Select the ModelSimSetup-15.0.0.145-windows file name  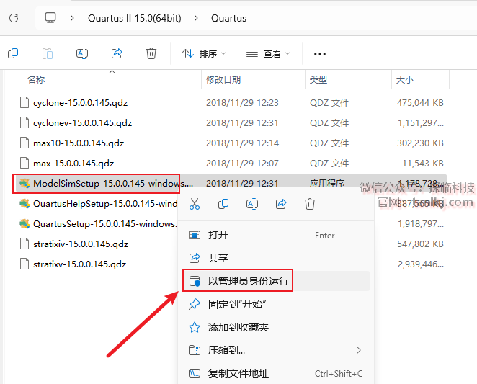click(113, 184)
